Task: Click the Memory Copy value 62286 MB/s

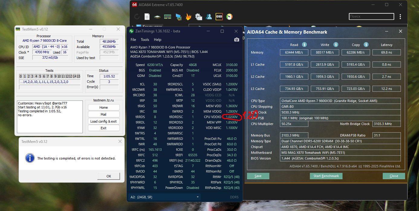Action: coord(356,52)
